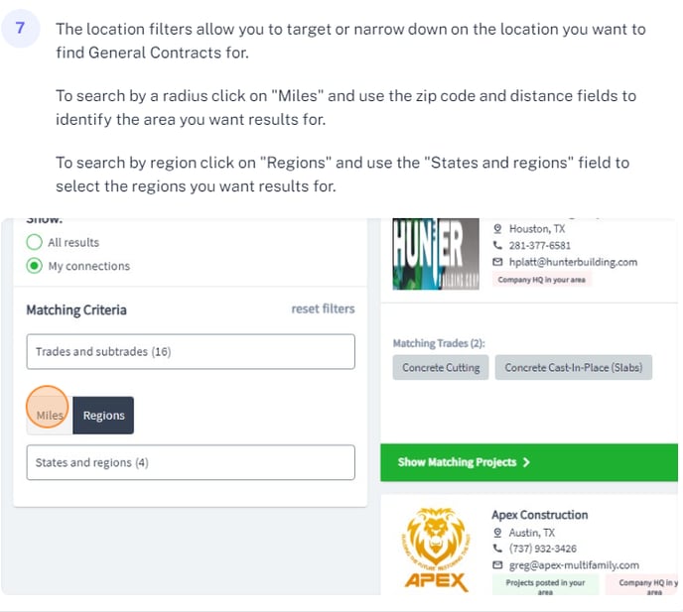
Task: Click the phone icon next to 281-377-6581
Action: point(497,245)
